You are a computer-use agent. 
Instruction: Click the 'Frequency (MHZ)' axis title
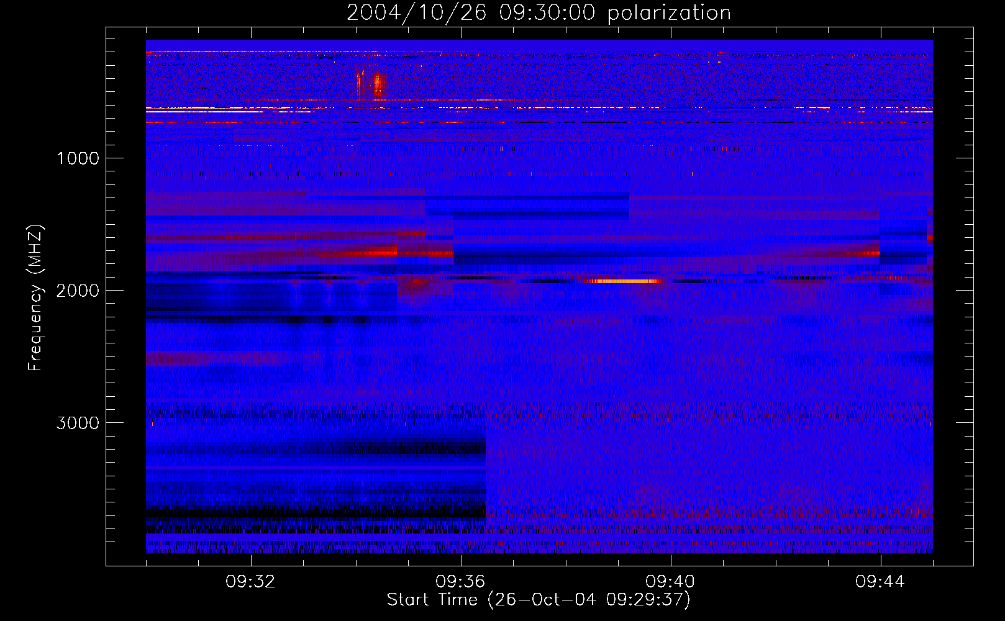point(35,298)
